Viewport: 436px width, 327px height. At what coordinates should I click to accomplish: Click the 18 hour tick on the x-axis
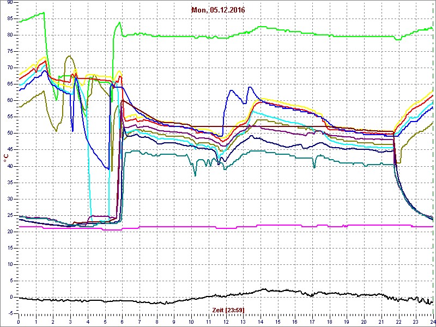pyautogui.click(x=329, y=322)
